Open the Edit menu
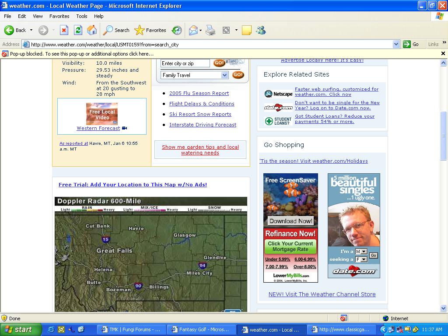This screenshot has width=448, height=336. tap(22, 16)
